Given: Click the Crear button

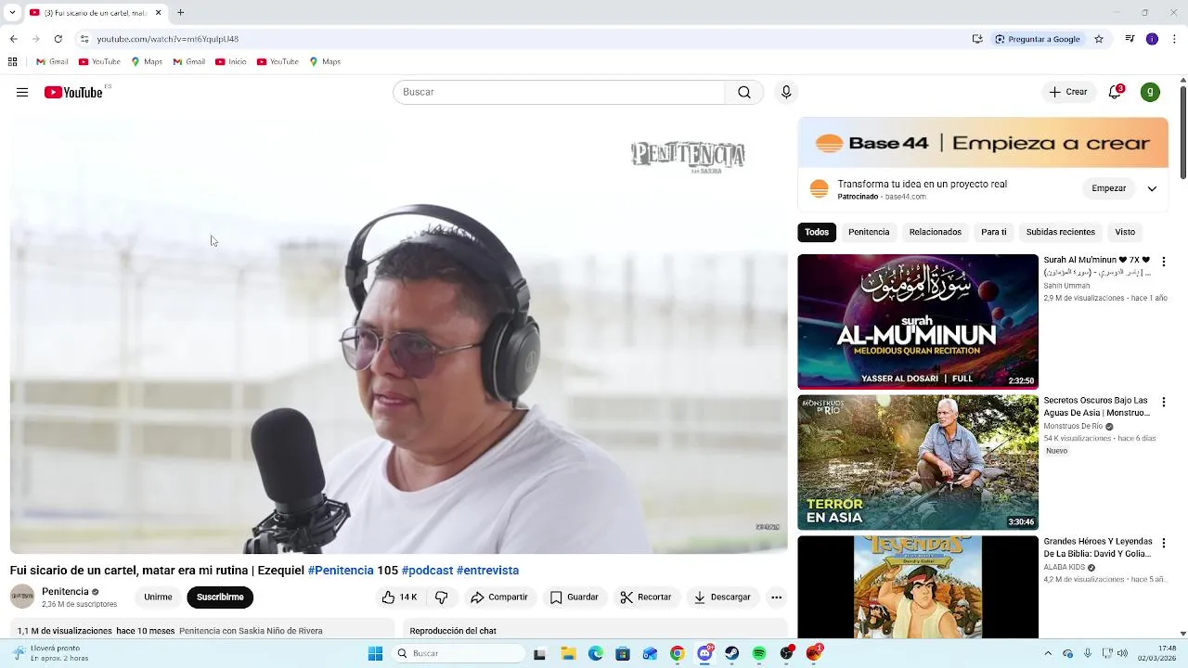Looking at the screenshot, I should click(x=1068, y=92).
